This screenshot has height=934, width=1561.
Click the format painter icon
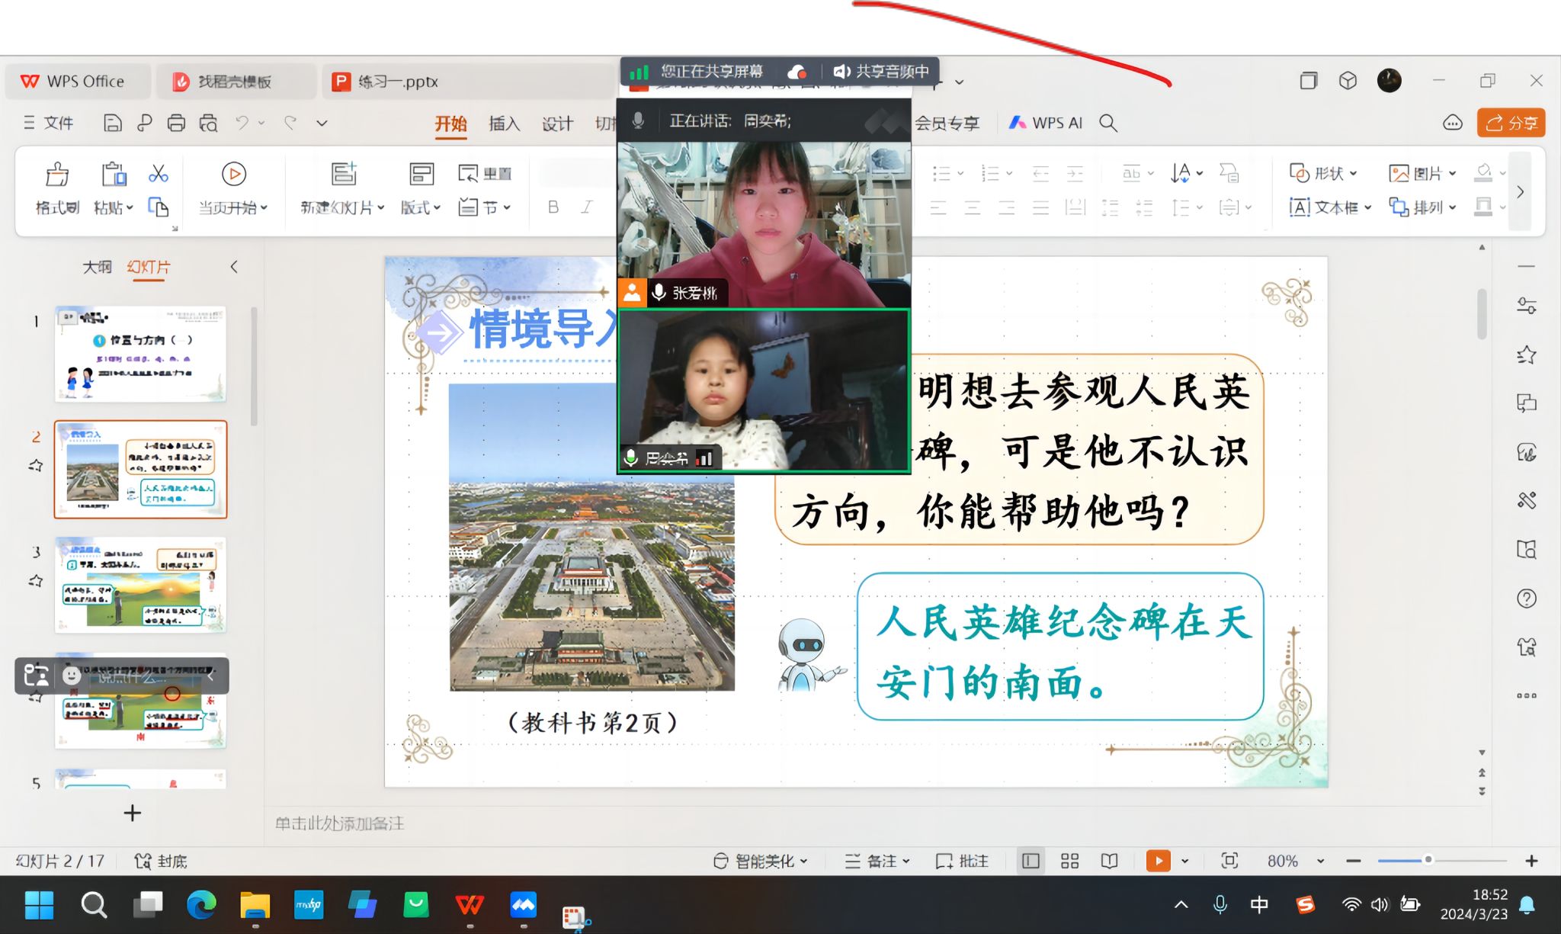coord(57,175)
